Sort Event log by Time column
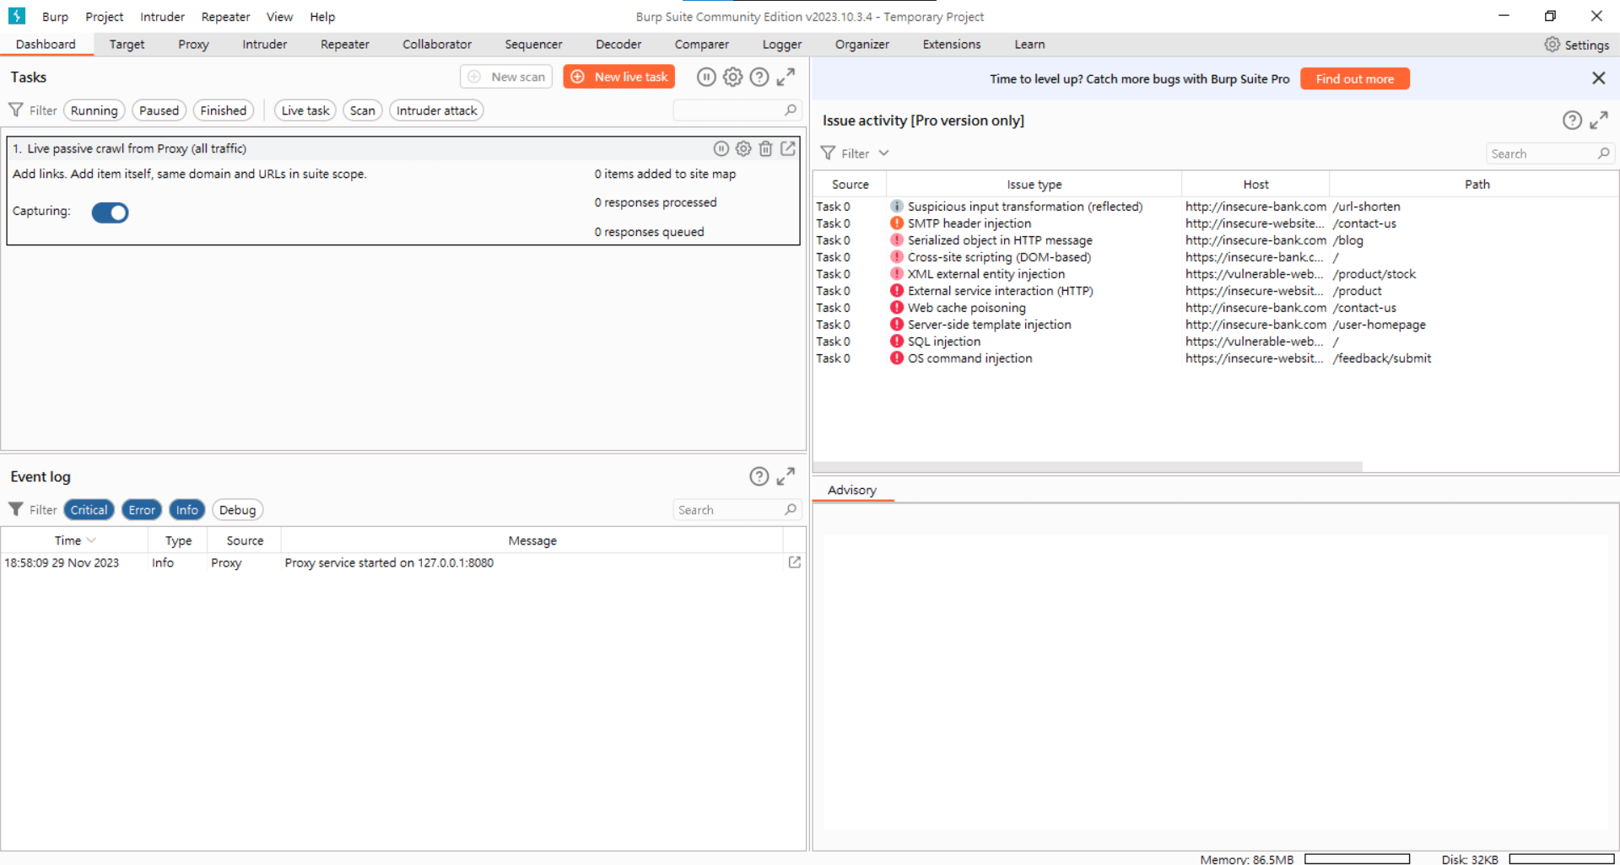Viewport: 1620px width, 865px height. 74,540
